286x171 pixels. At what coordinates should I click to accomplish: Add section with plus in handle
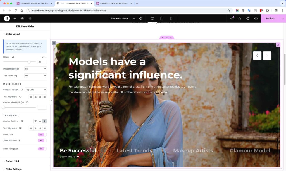[163, 38]
